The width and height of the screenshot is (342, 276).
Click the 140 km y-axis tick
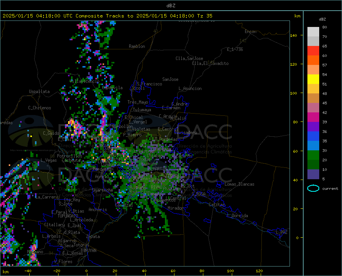(294, 36)
